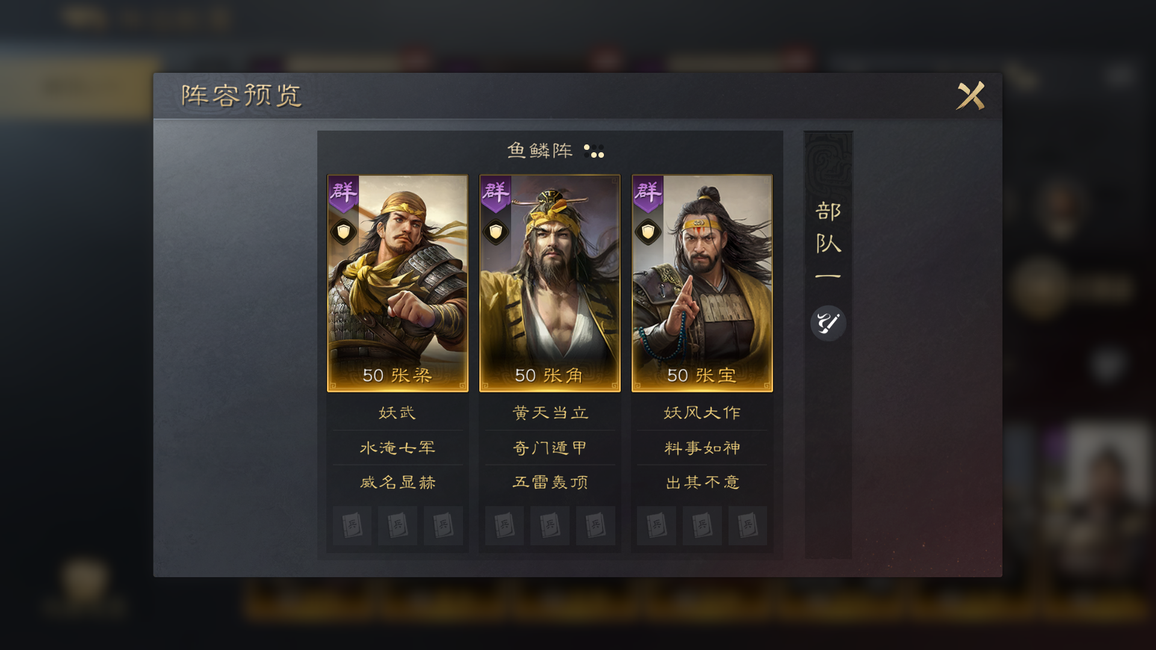1156x650 pixels.
Task: Click the edit brush icon under 部队一
Action: click(828, 323)
